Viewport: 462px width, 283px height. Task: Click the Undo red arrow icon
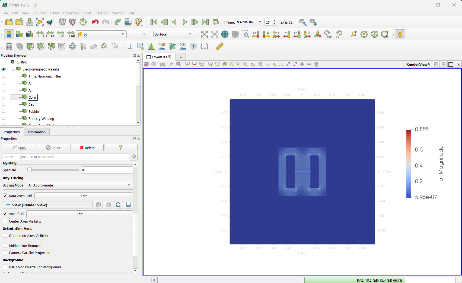[x=95, y=22]
